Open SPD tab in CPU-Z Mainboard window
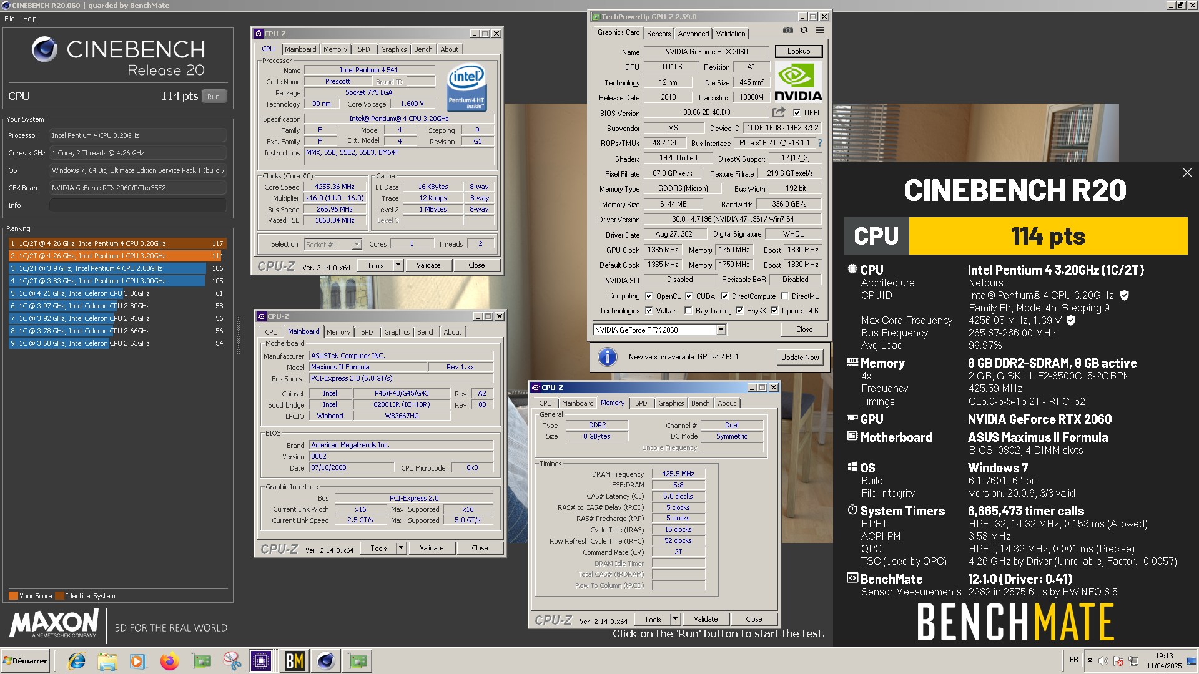This screenshot has height=674, width=1199. click(x=367, y=332)
